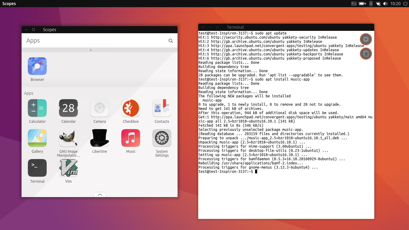Expand the bottom edge chevron in Scopes
409x230 pixels.
point(100,195)
